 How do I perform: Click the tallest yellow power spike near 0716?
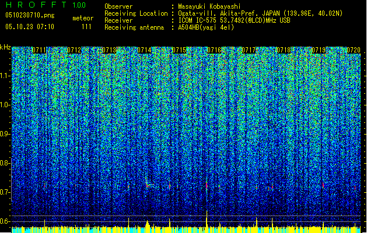pyautogui.click(x=207, y=219)
